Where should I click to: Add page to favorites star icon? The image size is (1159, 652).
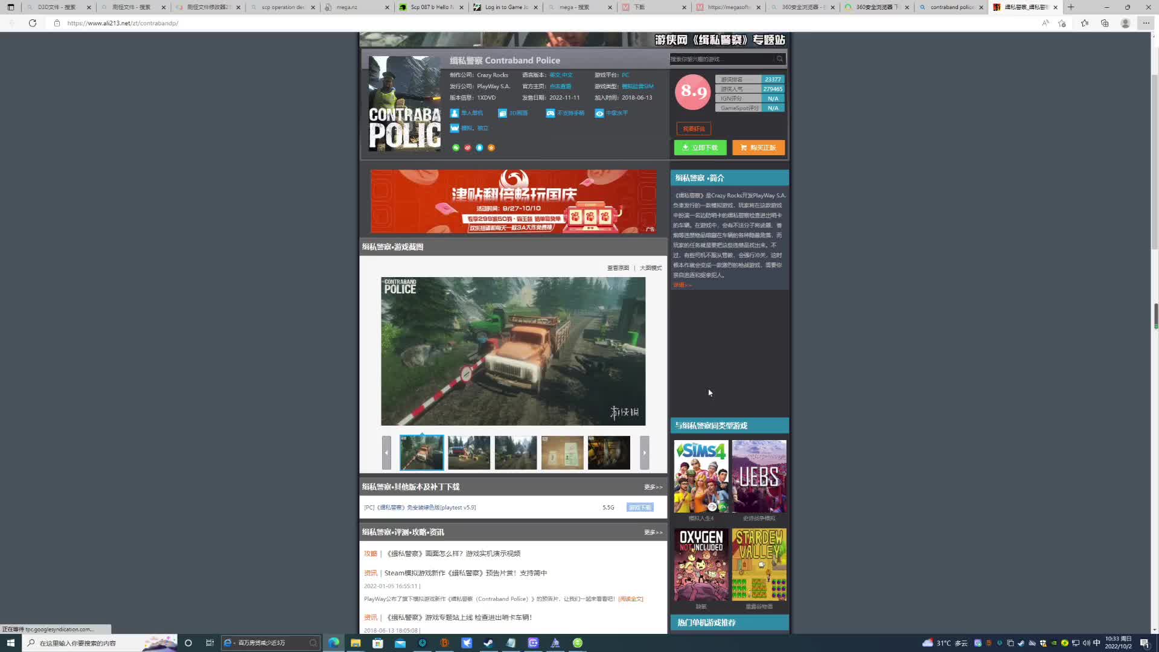(x=1062, y=23)
